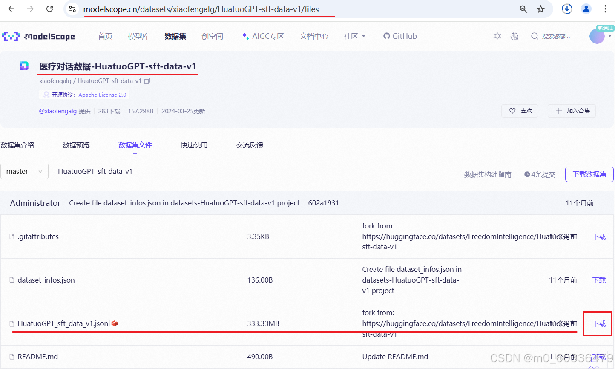Open the browser profile avatar icon
This screenshot has width=615, height=369.
click(586, 9)
